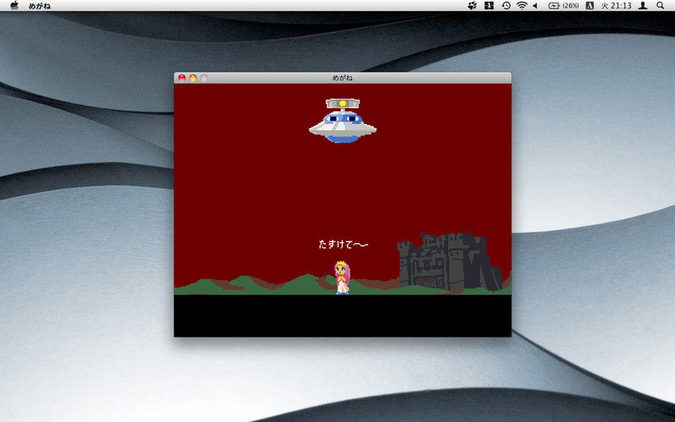The height and width of the screenshot is (422, 675).
Task: Click the clock showing 火 21:13
Action: click(x=616, y=6)
